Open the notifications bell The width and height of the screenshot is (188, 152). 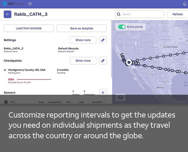click(x=184, y=4)
